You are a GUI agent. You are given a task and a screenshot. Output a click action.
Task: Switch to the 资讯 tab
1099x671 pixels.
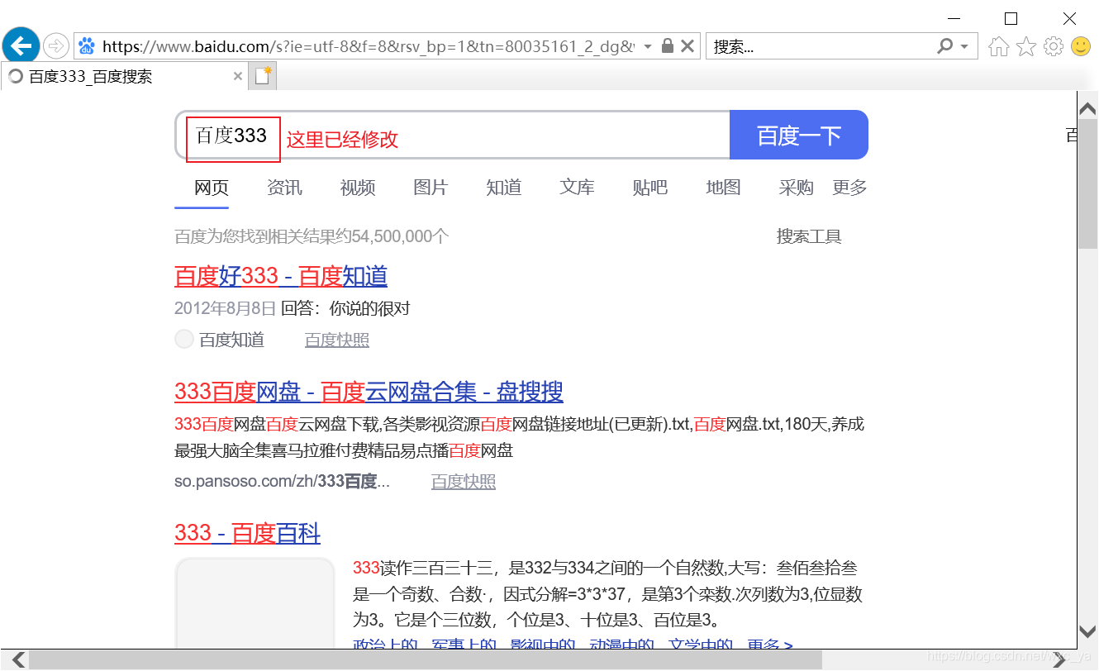pyautogui.click(x=284, y=188)
